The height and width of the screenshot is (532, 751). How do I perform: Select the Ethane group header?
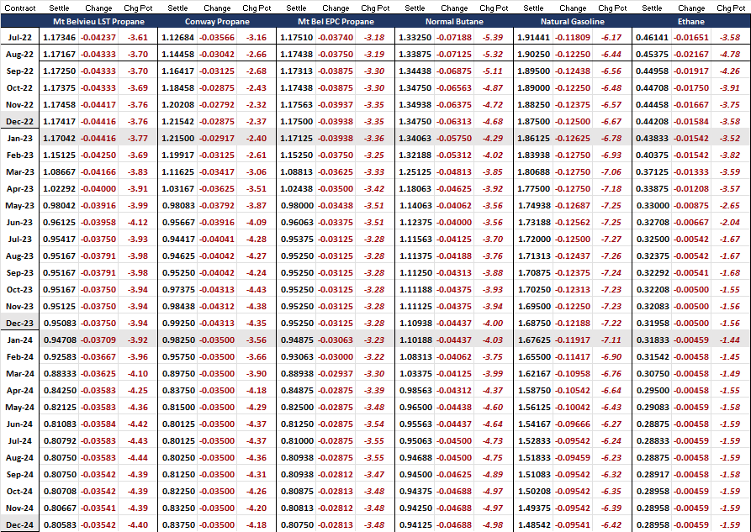[690, 22]
